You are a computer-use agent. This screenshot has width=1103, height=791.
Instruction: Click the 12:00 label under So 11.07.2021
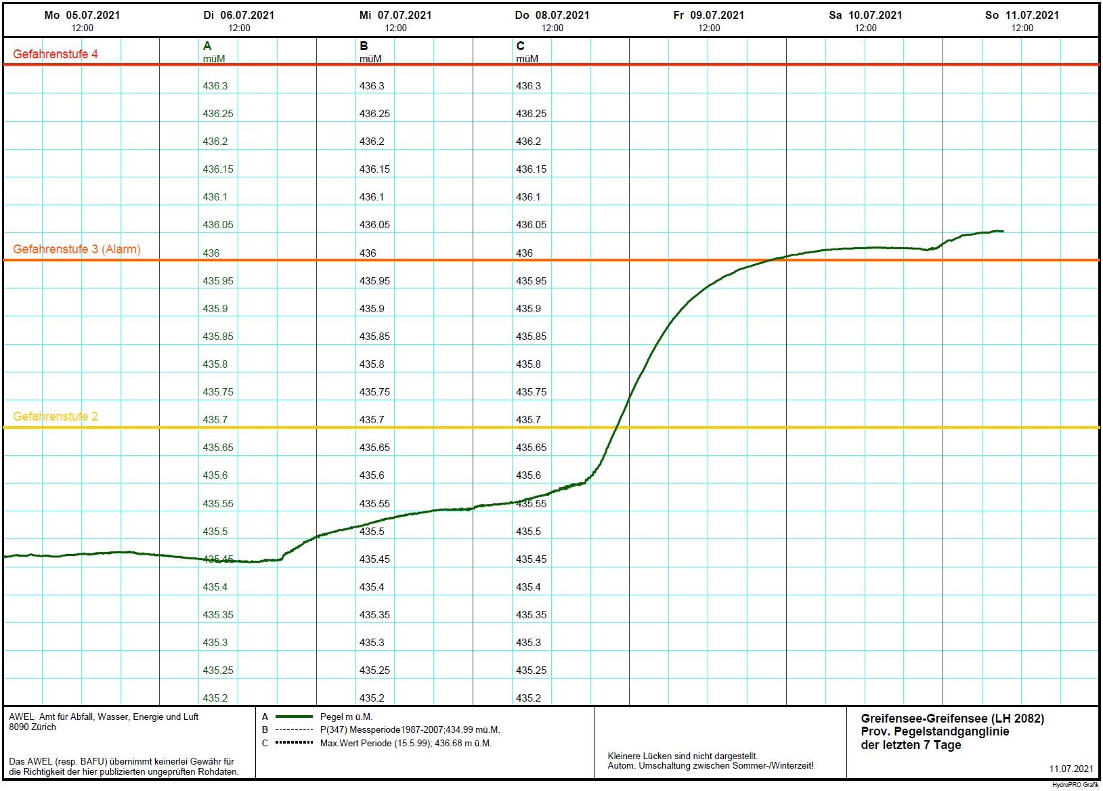click(1022, 28)
